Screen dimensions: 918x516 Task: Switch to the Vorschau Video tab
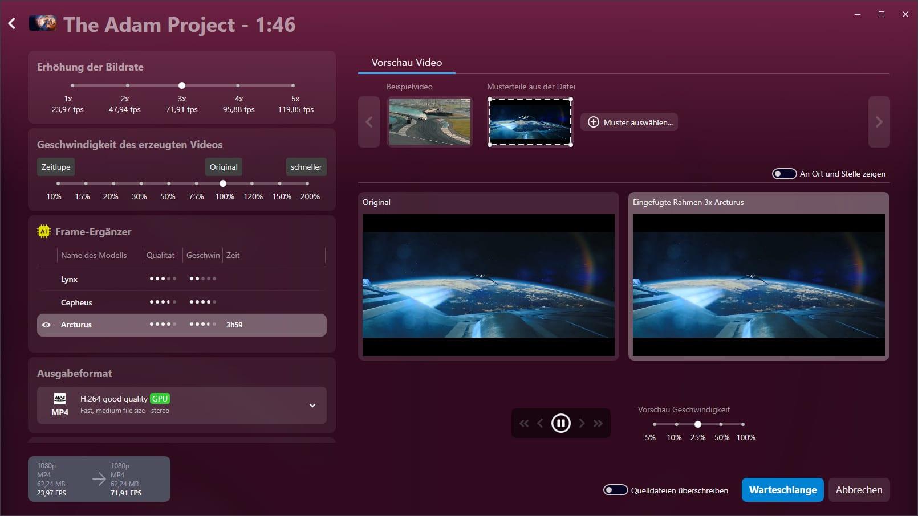[x=406, y=63]
